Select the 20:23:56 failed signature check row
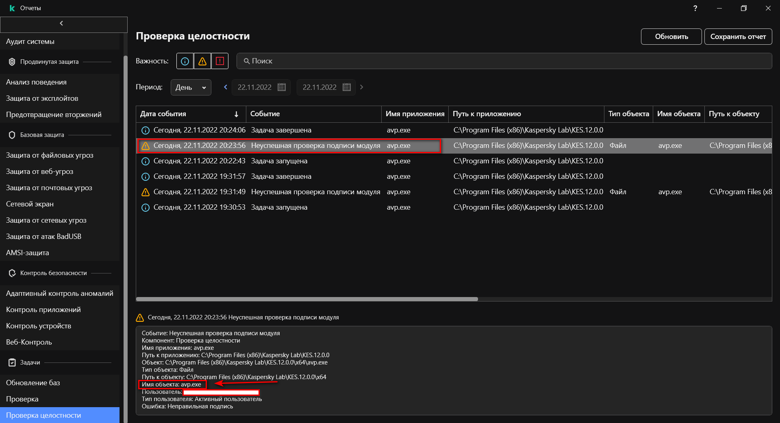780x423 pixels. click(454, 145)
